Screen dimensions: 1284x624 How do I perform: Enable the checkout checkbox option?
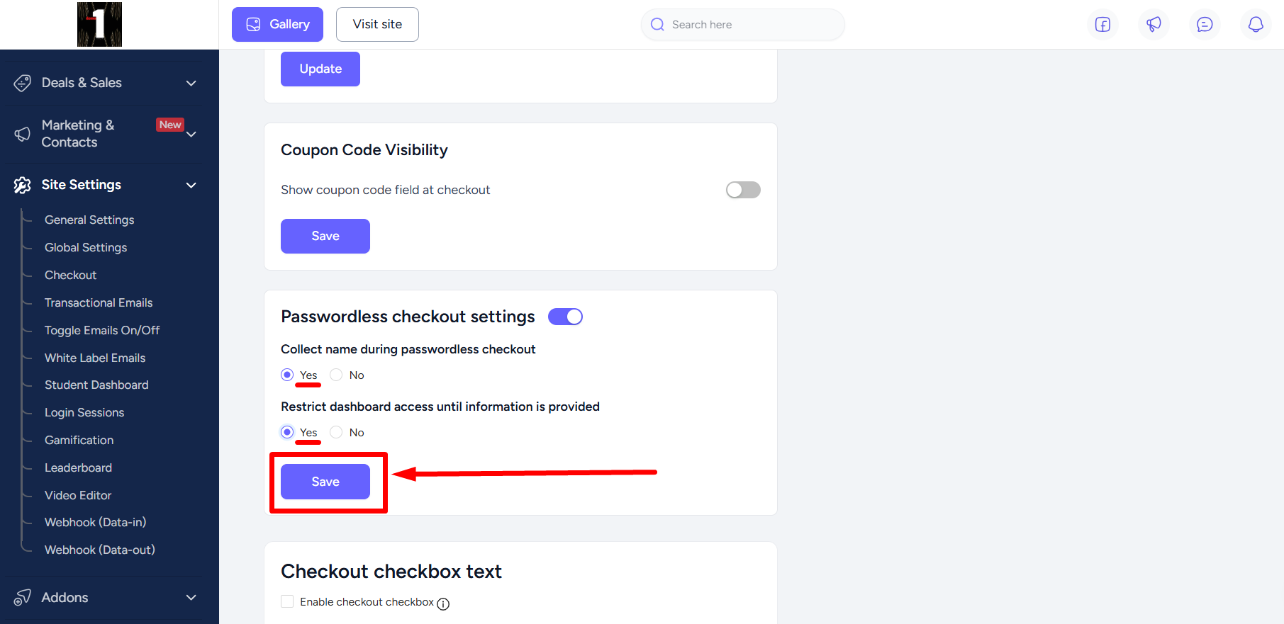coord(287,601)
